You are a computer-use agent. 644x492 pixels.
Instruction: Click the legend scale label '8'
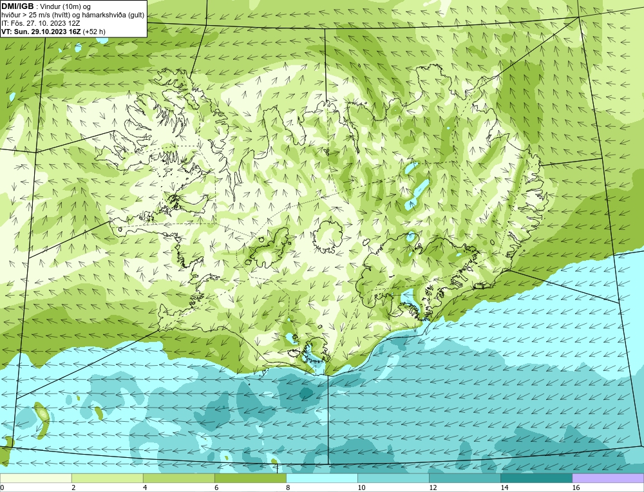pos(288,487)
